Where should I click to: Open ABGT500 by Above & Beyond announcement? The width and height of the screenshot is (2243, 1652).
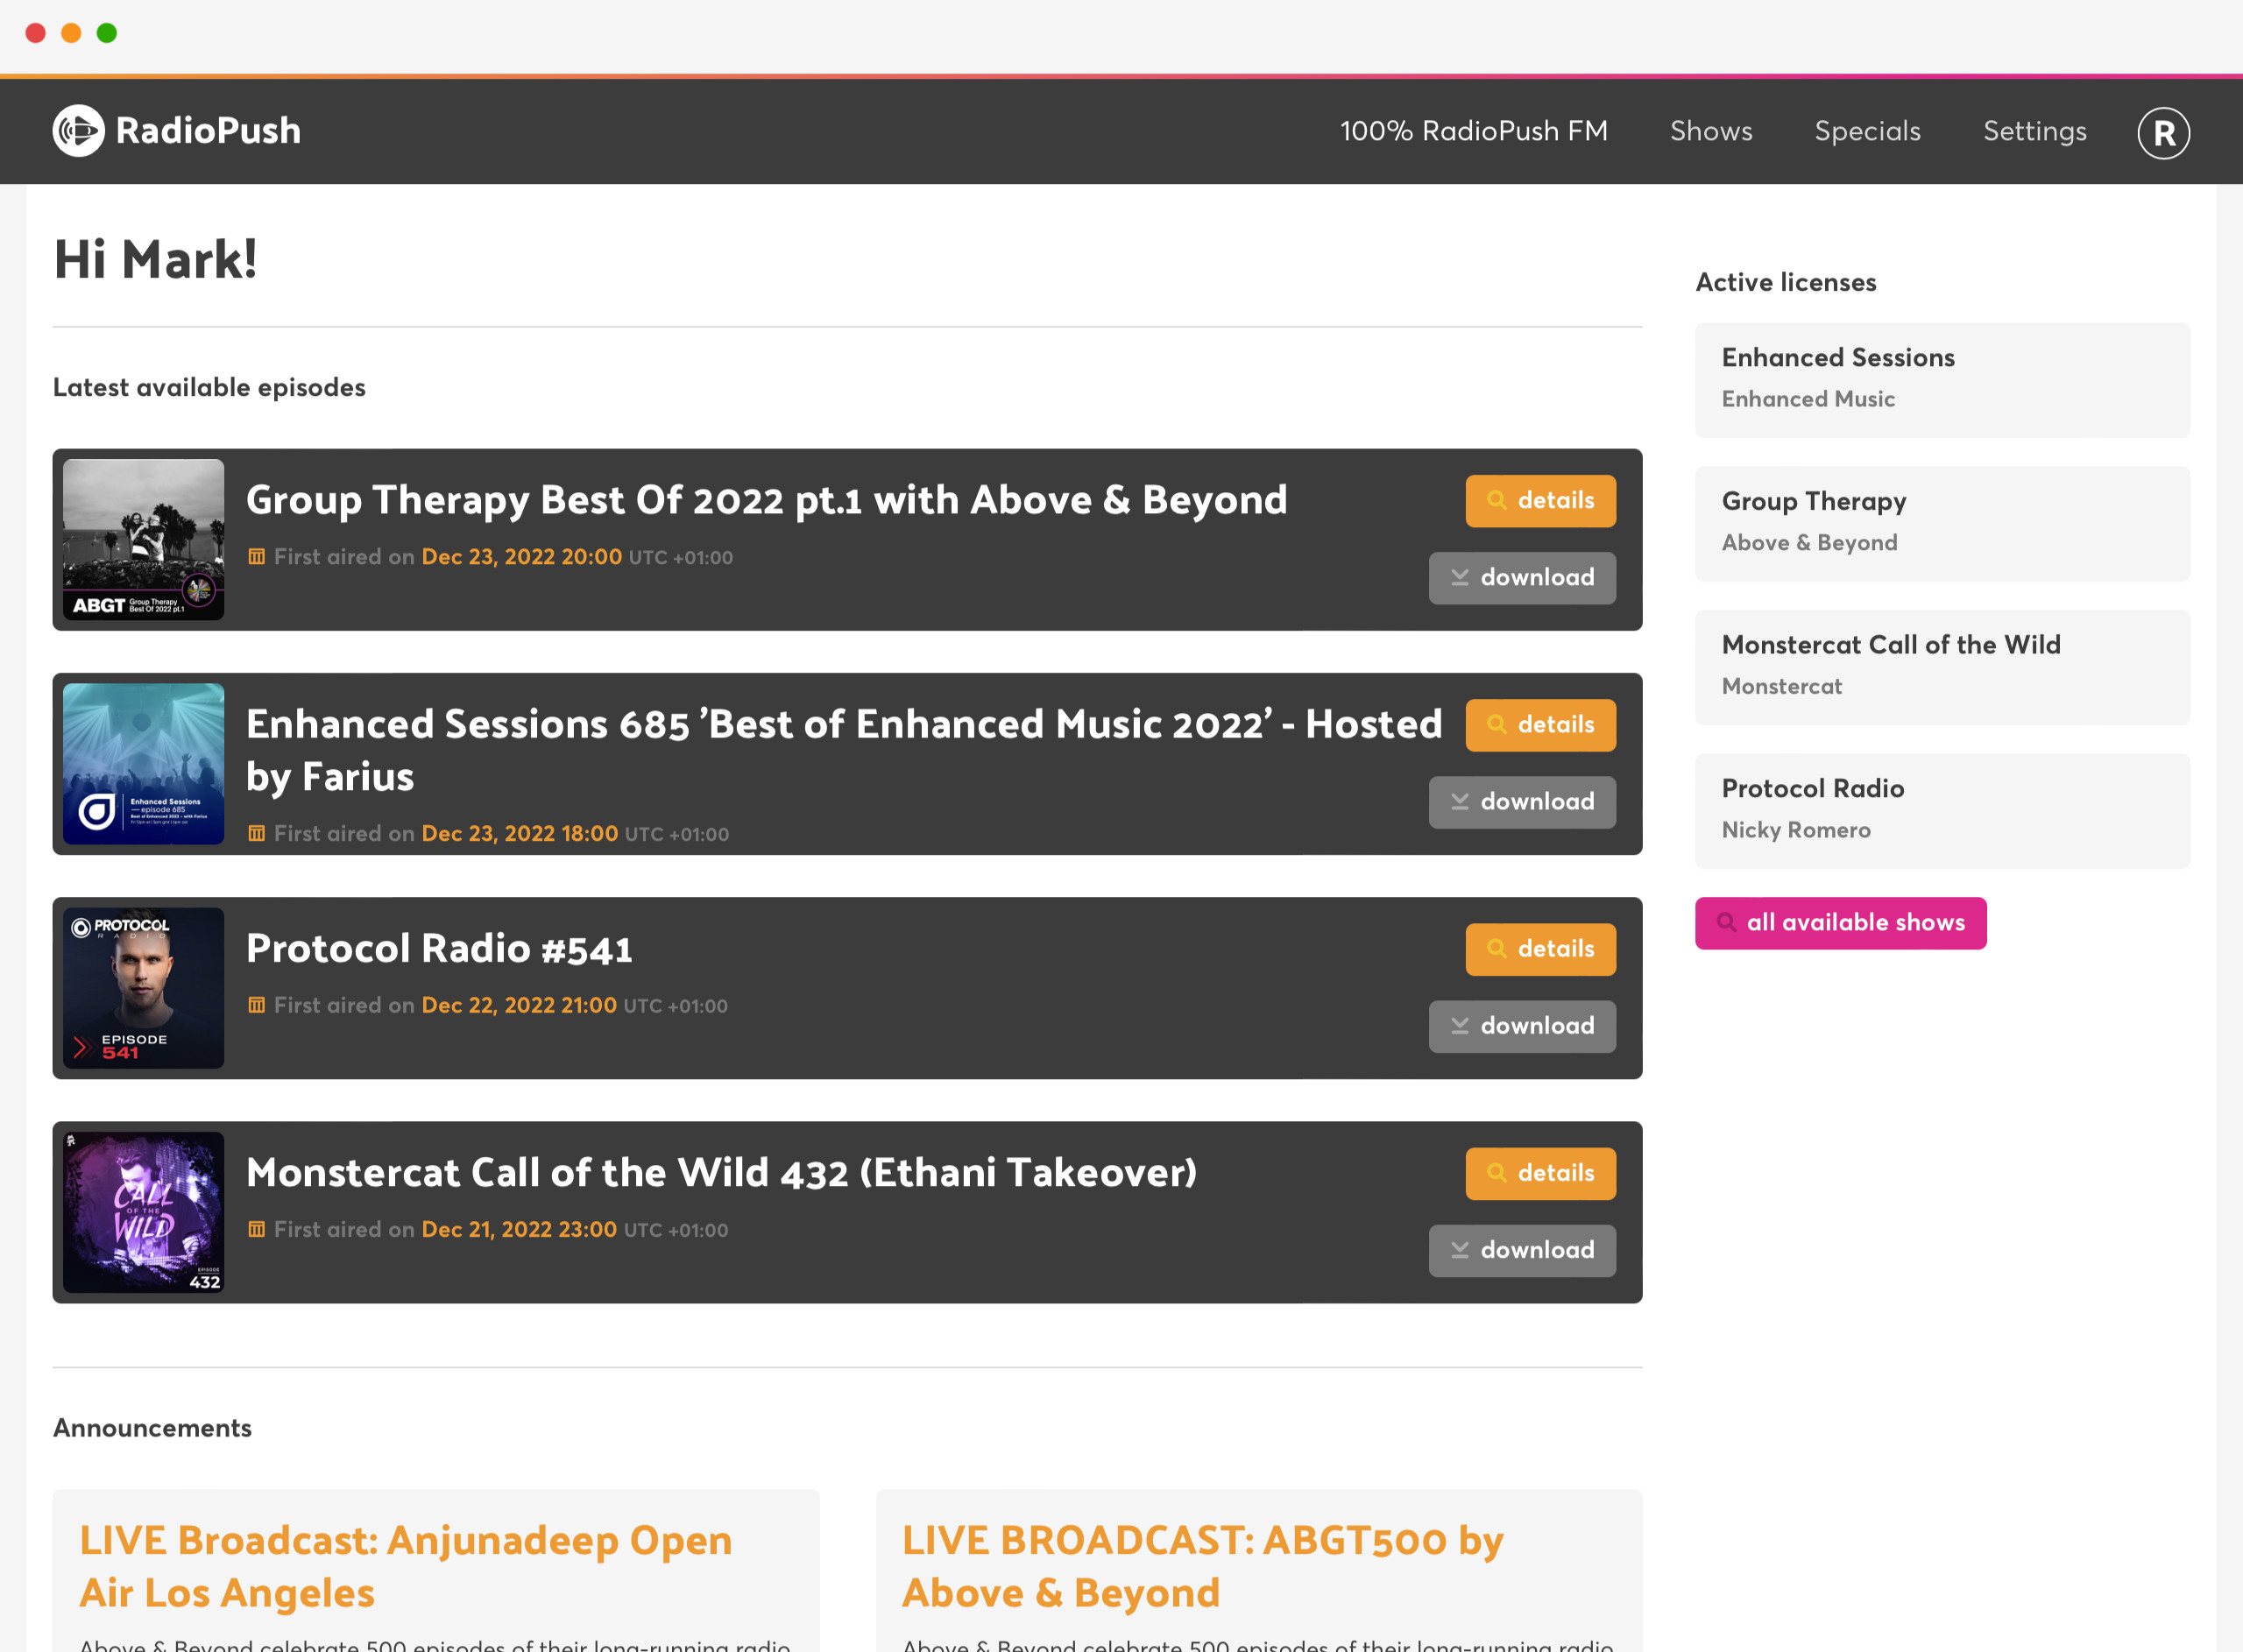[x=1202, y=1566]
